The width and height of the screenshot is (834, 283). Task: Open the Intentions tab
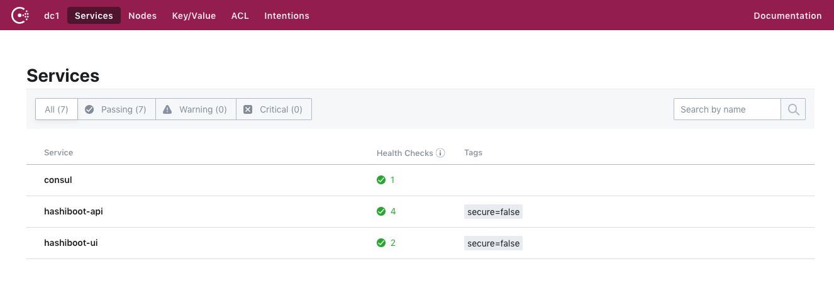pos(287,16)
